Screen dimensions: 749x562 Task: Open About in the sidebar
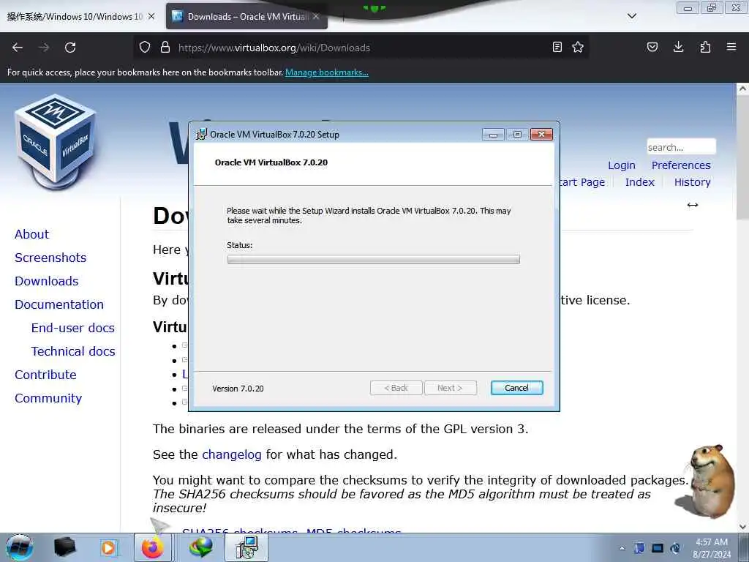point(31,234)
